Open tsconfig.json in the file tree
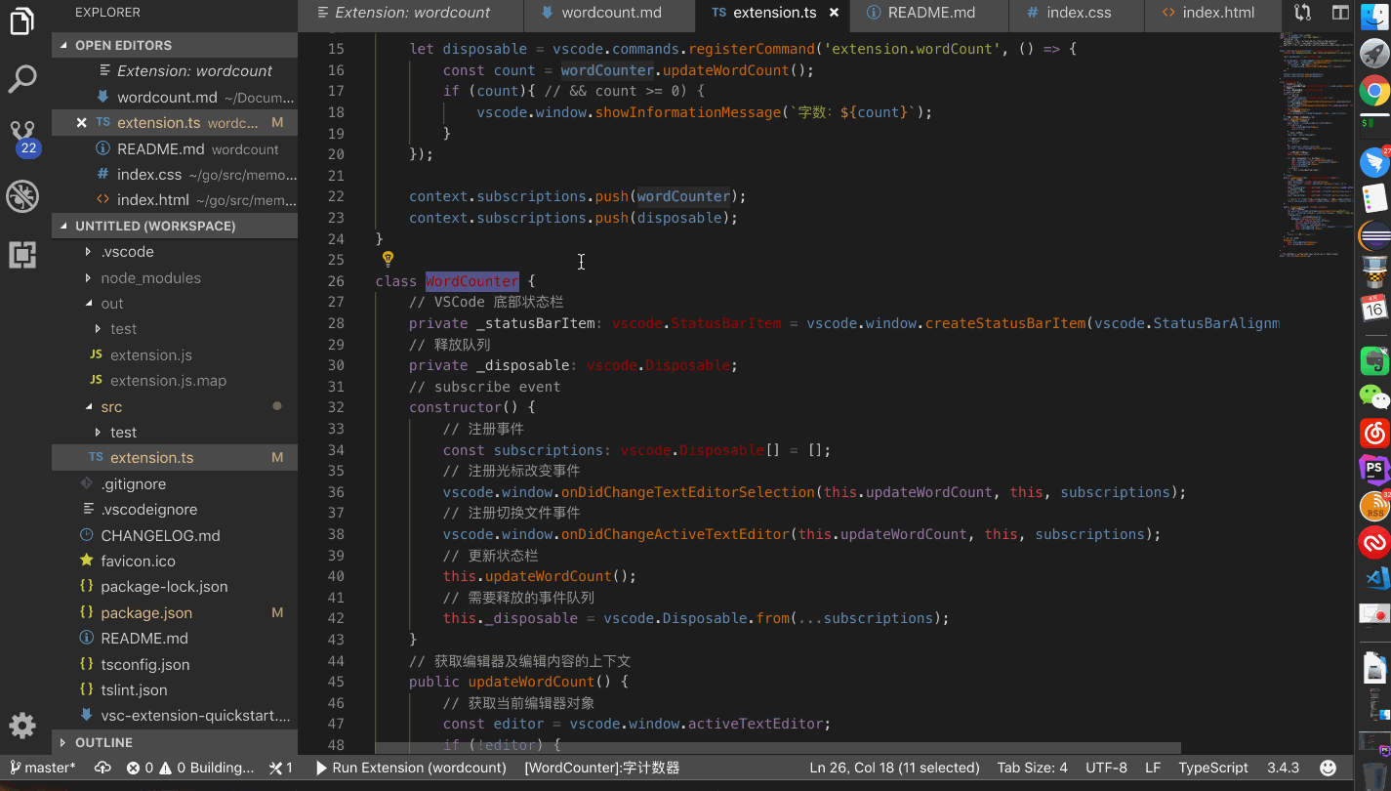Image resolution: width=1391 pixels, height=791 pixels. [175, 664]
